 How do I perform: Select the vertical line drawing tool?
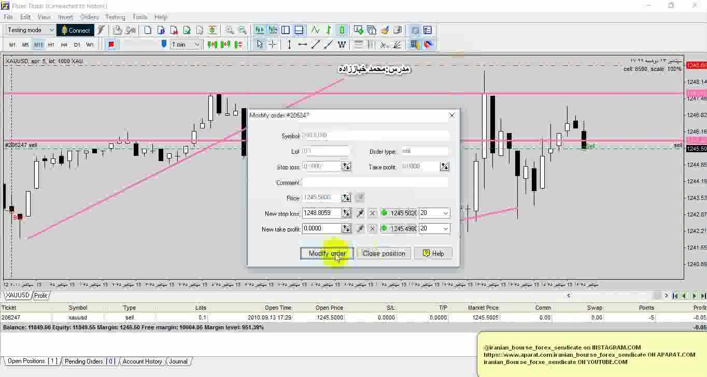pyautogui.click(x=289, y=45)
